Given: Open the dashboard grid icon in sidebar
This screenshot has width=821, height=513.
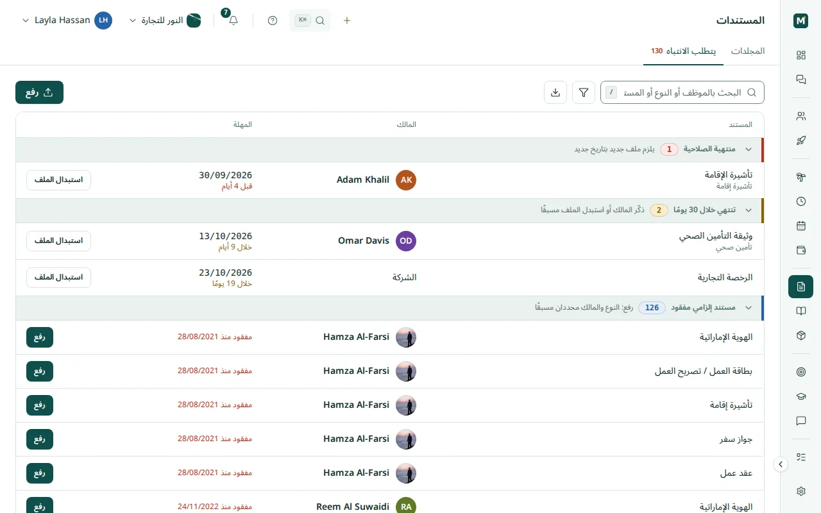Looking at the screenshot, I should (800, 55).
